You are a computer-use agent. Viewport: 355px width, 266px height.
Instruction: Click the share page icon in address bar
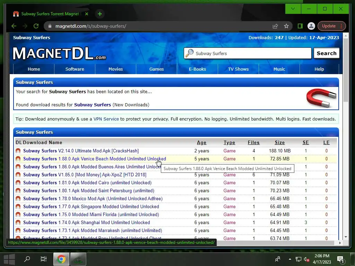(275, 26)
